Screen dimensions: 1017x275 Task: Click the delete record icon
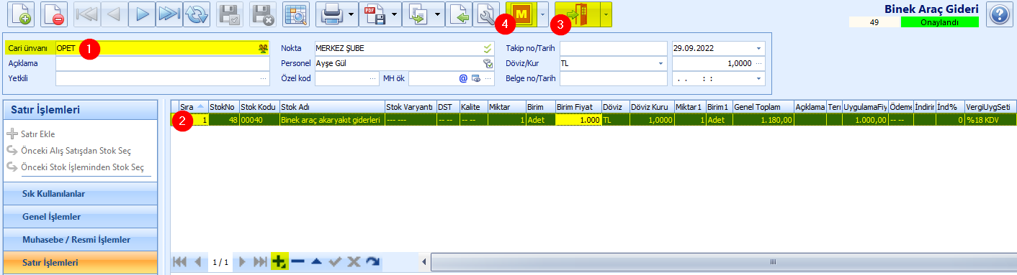pos(55,14)
